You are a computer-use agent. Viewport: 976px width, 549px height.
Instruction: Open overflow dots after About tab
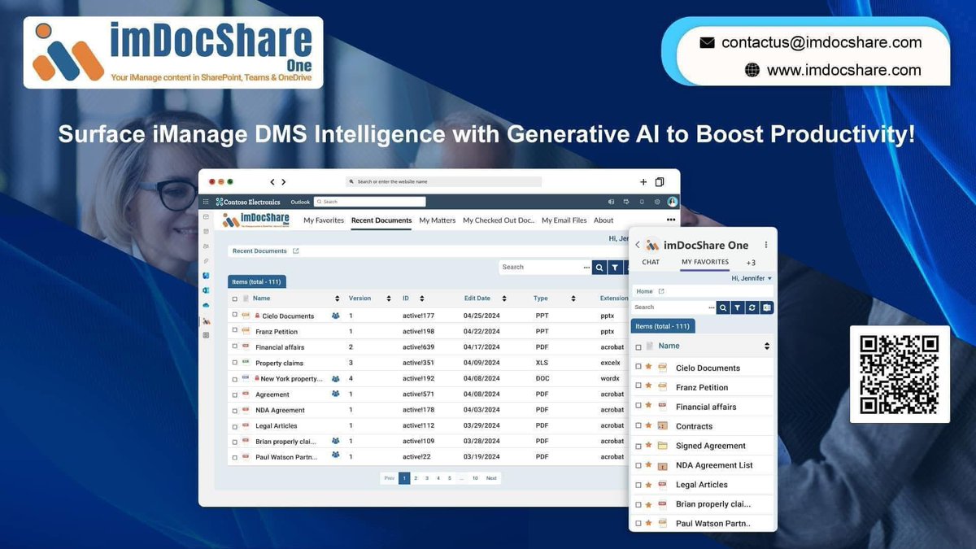coord(671,220)
